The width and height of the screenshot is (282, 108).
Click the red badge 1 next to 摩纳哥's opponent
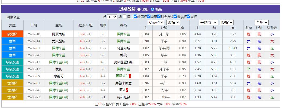(130, 76)
